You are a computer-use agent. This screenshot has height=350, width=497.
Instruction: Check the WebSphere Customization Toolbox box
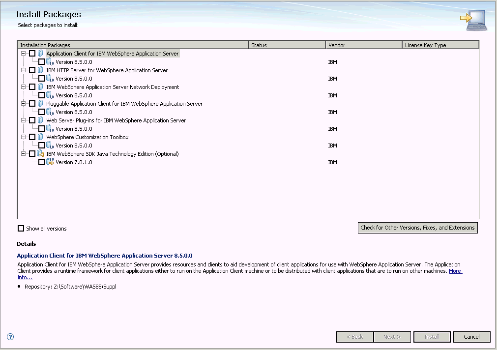tap(32, 137)
